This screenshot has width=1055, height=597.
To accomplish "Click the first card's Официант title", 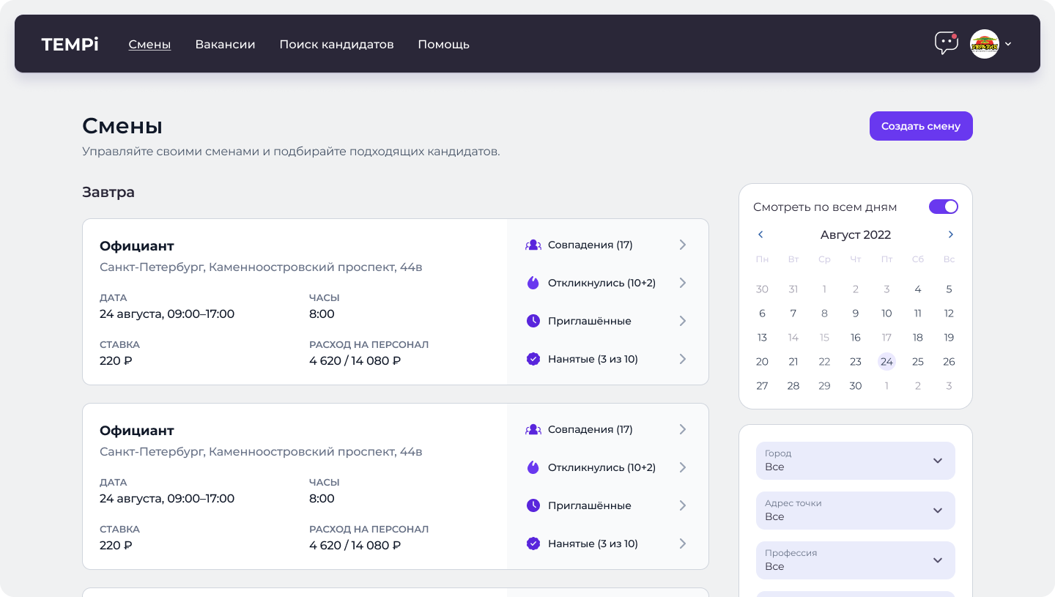I will [x=137, y=246].
